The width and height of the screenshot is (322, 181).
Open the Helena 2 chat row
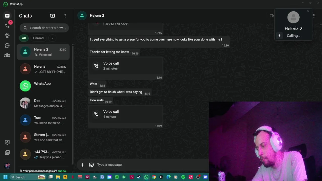43,52
